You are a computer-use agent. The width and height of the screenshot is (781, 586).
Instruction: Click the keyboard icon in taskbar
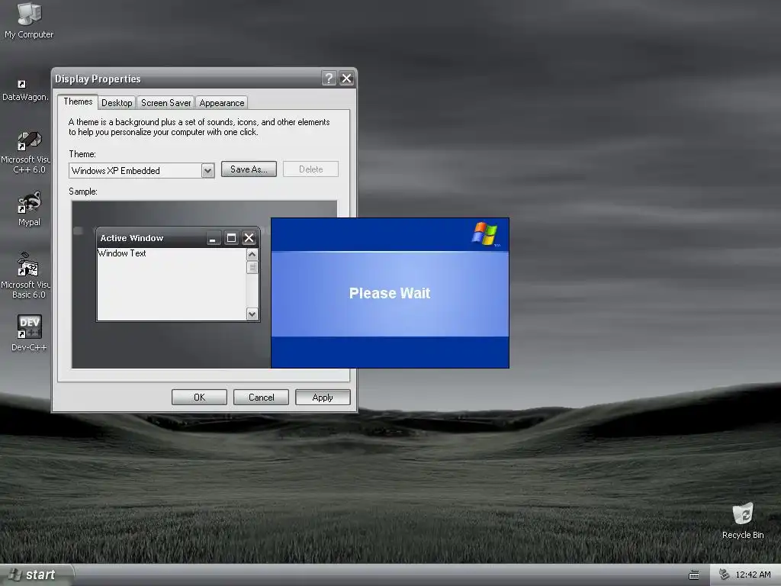(x=694, y=575)
